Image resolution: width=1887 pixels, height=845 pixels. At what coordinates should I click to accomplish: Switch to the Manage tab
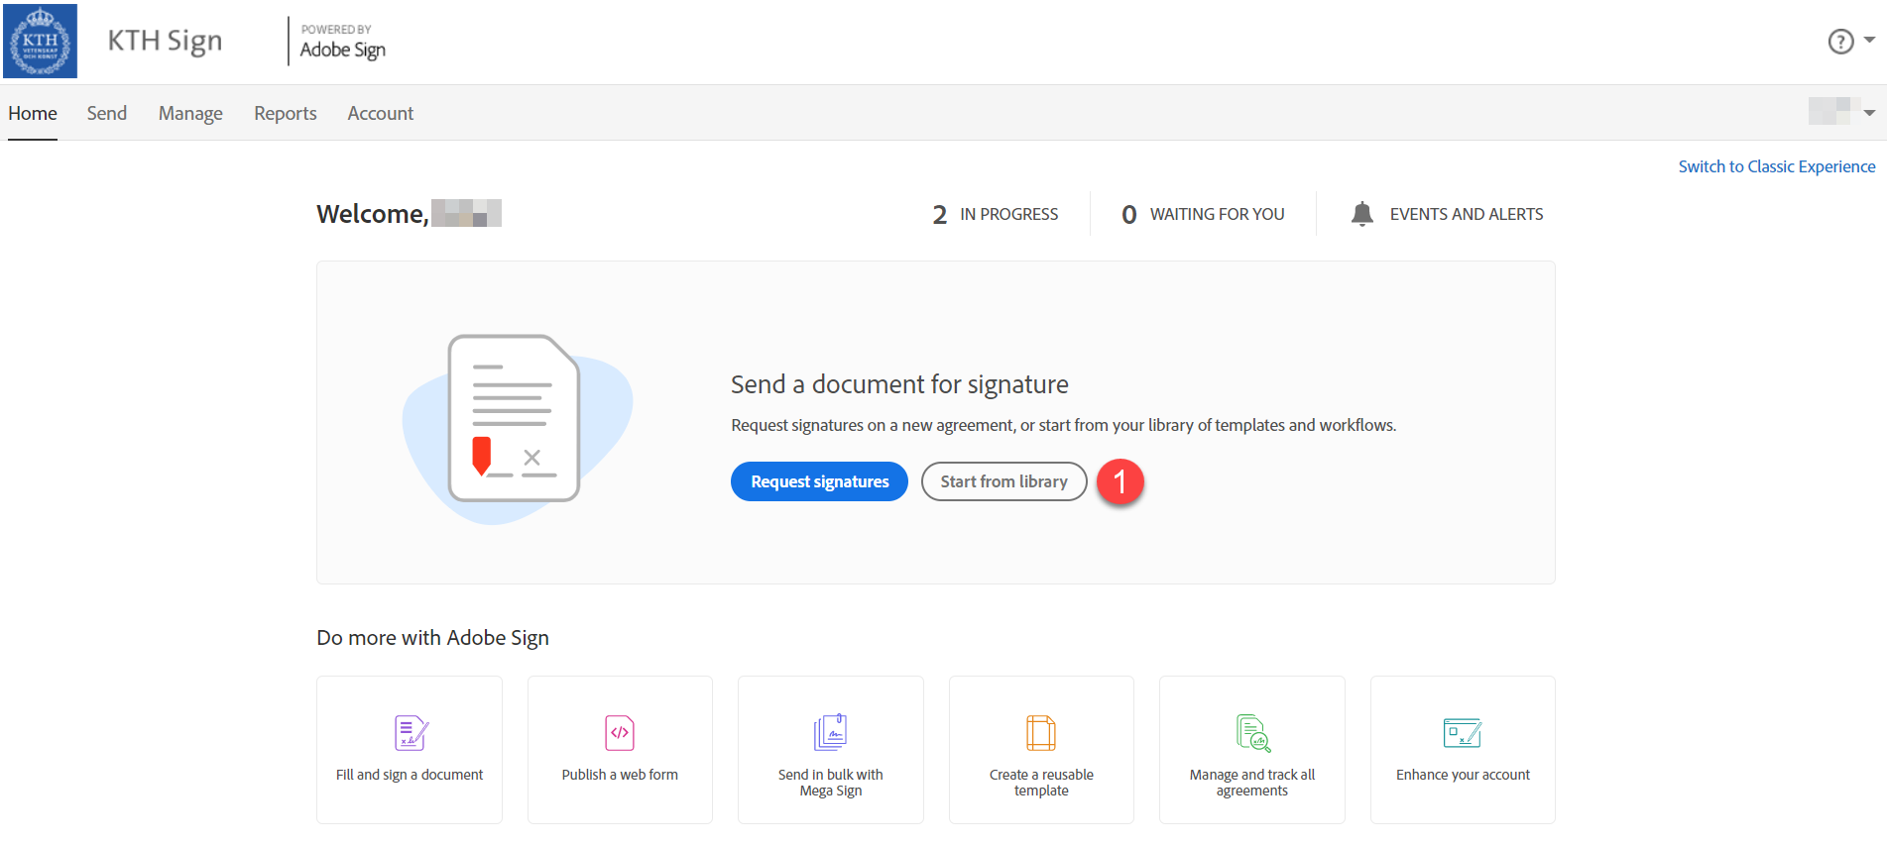(x=190, y=113)
